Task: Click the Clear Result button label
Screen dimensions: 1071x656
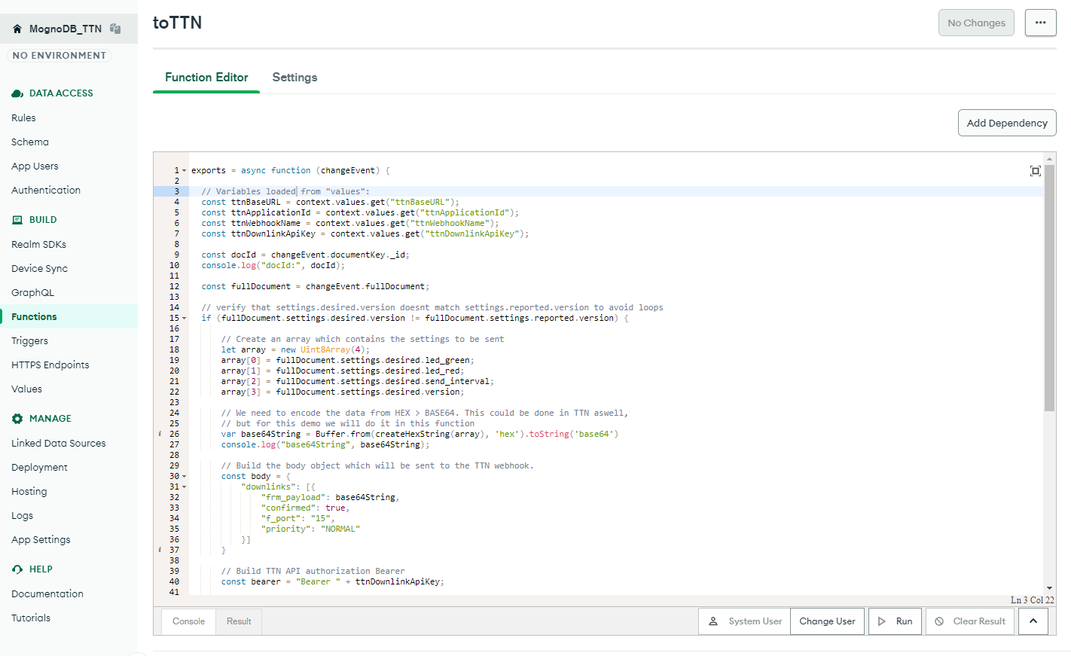Action: 979,621
